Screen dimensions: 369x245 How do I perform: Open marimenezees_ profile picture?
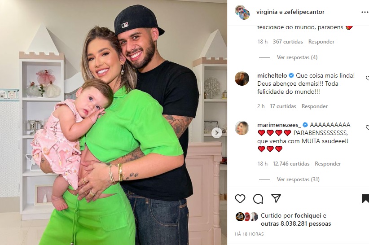242,128
